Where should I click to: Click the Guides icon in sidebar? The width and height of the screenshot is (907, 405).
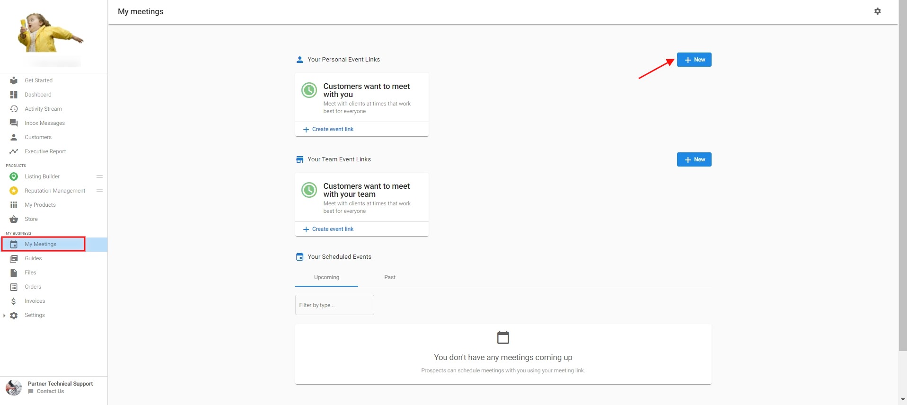coord(14,258)
